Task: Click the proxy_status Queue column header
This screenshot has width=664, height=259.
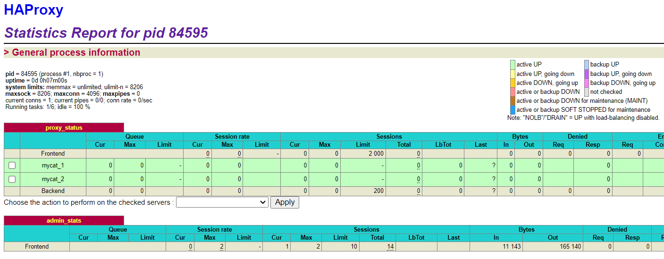Action: [x=134, y=136]
